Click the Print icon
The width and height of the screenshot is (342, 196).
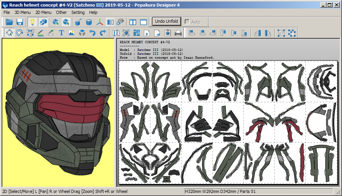pyautogui.click(x=178, y=33)
